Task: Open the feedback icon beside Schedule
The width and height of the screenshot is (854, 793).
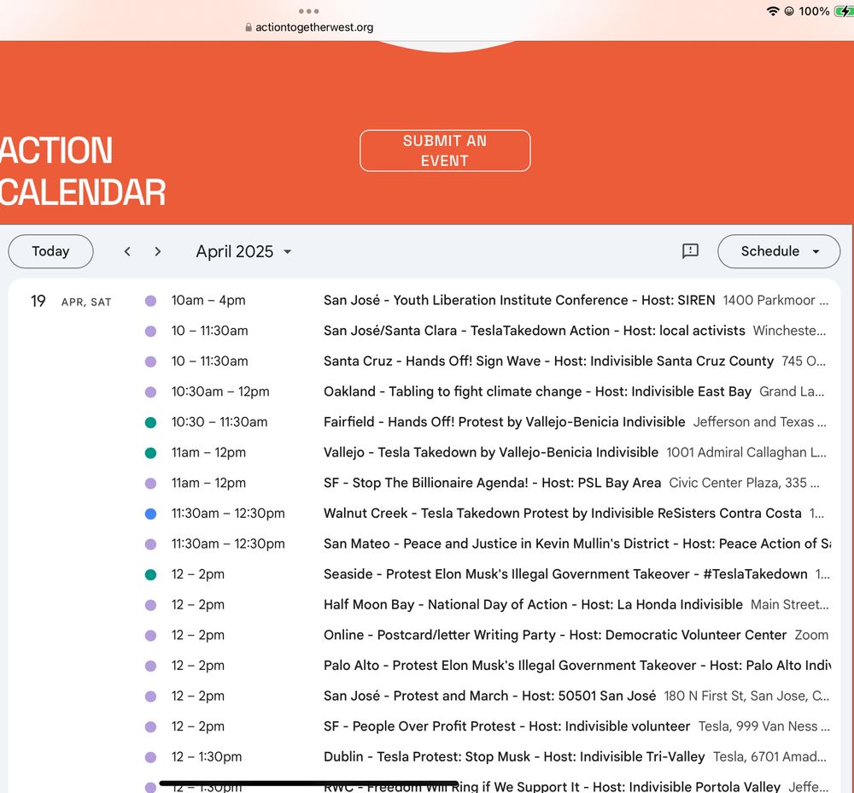Action: click(x=690, y=250)
